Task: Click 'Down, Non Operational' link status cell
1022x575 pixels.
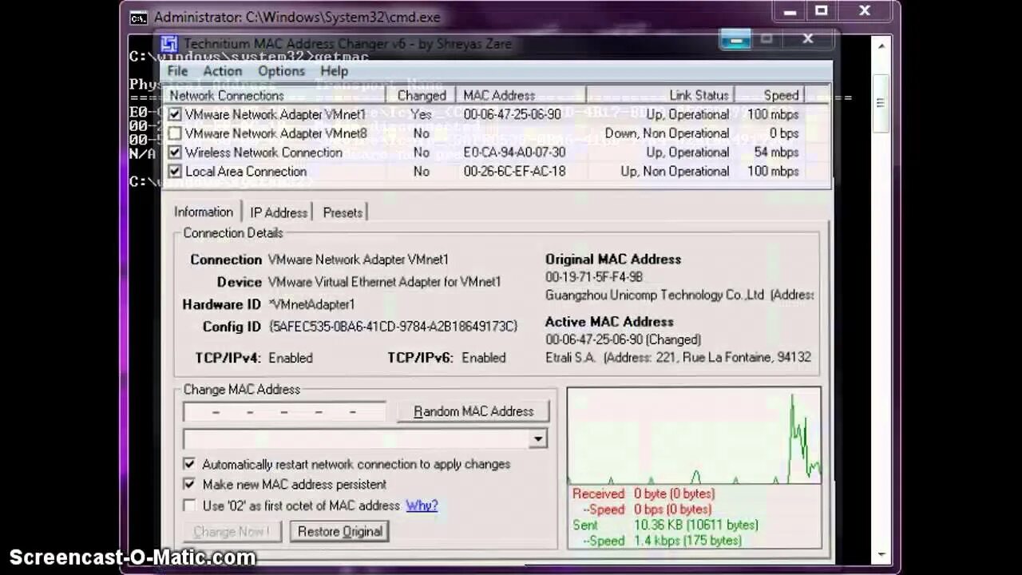Action: click(667, 133)
